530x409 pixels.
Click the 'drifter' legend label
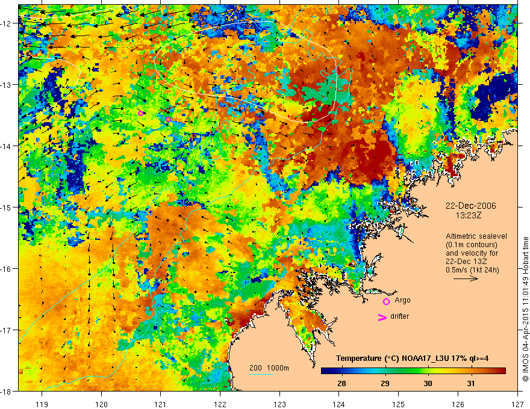[x=399, y=316]
